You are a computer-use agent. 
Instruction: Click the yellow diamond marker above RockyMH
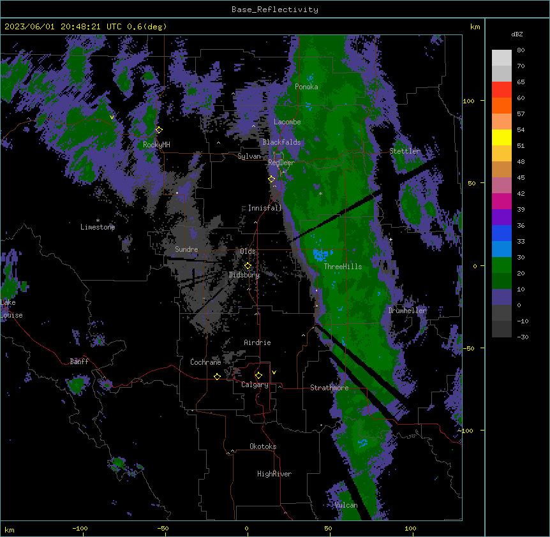pyautogui.click(x=159, y=129)
